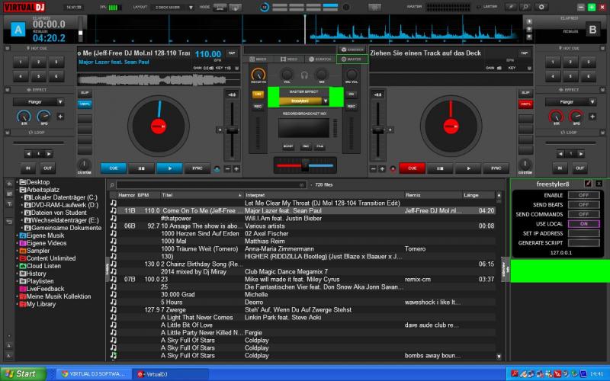Set loop IN point on left deck

pyautogui.click(x=28, y=168)
